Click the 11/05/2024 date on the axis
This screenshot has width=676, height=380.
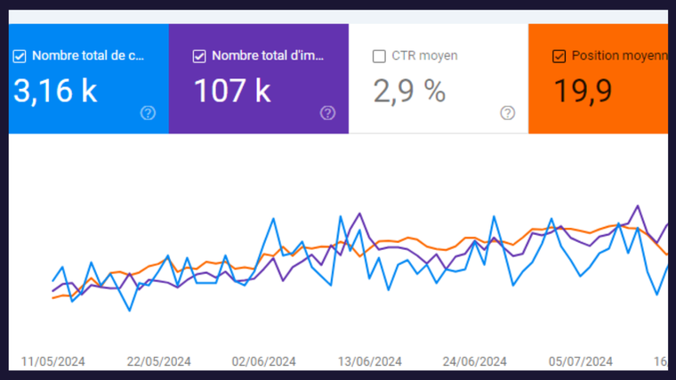(x=53, y=361)
